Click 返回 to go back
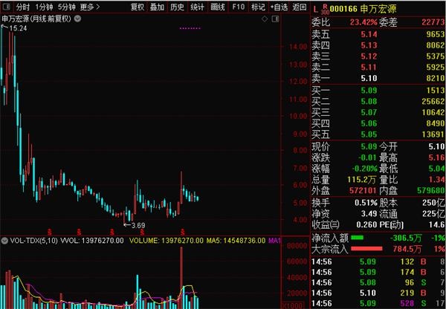This screenshot has width=446, height=309. 300,7
